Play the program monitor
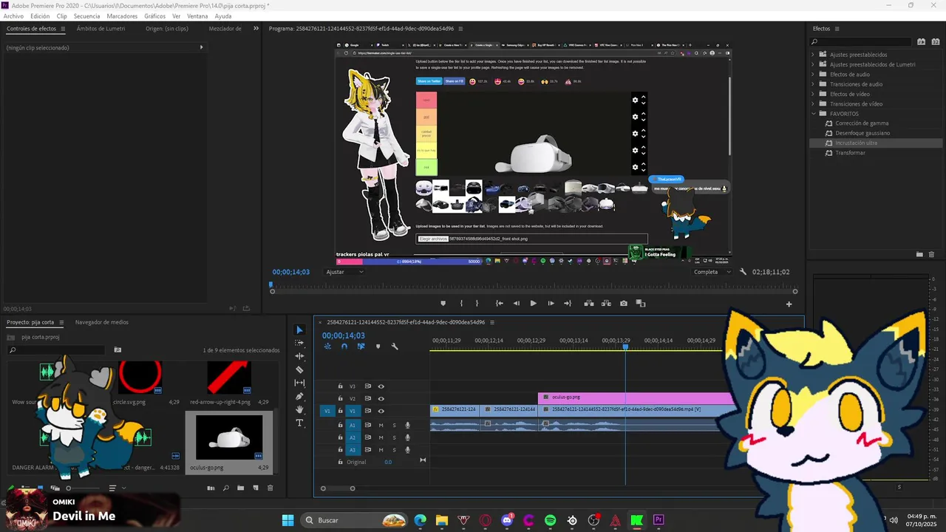This screenshot has height=532, width=946. point(533,303)
